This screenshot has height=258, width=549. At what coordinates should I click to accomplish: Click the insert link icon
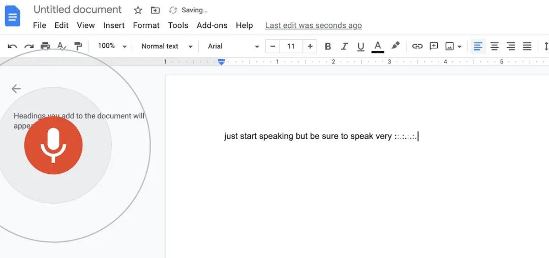[417, 46]
